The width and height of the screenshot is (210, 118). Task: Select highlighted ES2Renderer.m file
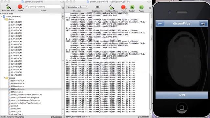click(18, 89)
